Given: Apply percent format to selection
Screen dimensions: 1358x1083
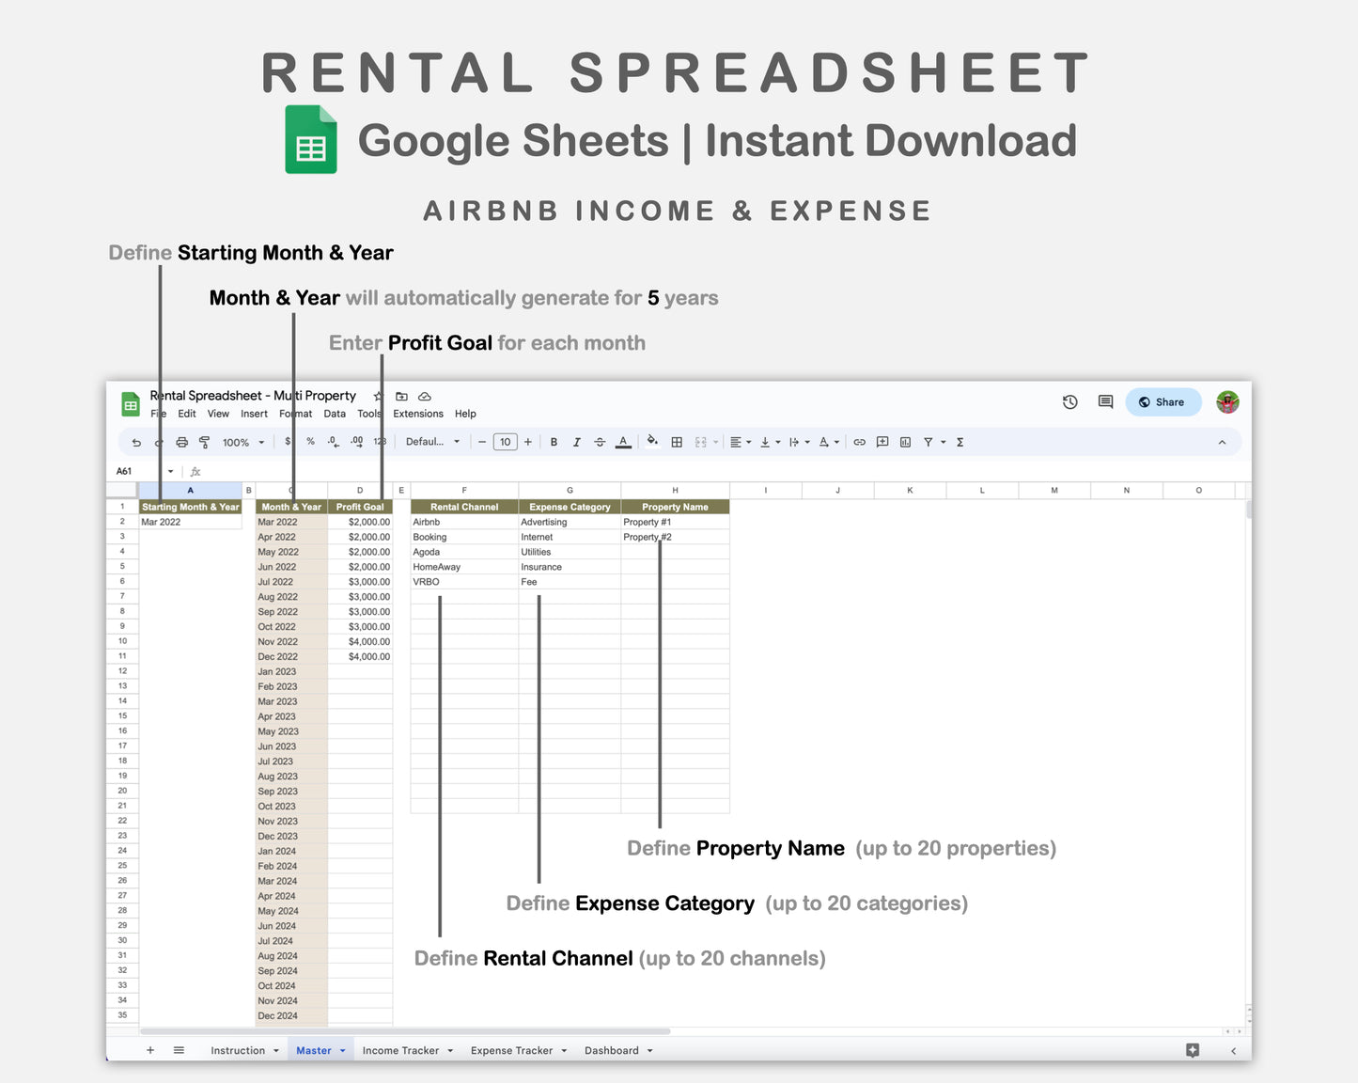Looking at the screenshot, I should click(310, 441).
